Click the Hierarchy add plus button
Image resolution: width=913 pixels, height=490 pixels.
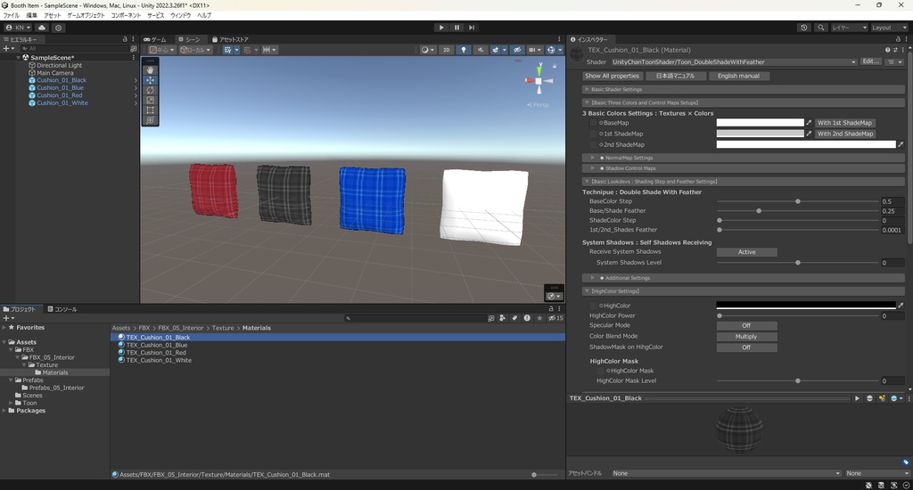7,49
